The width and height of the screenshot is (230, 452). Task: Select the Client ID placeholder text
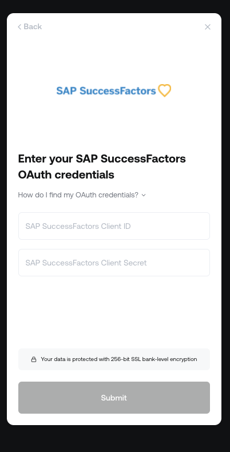78,227
